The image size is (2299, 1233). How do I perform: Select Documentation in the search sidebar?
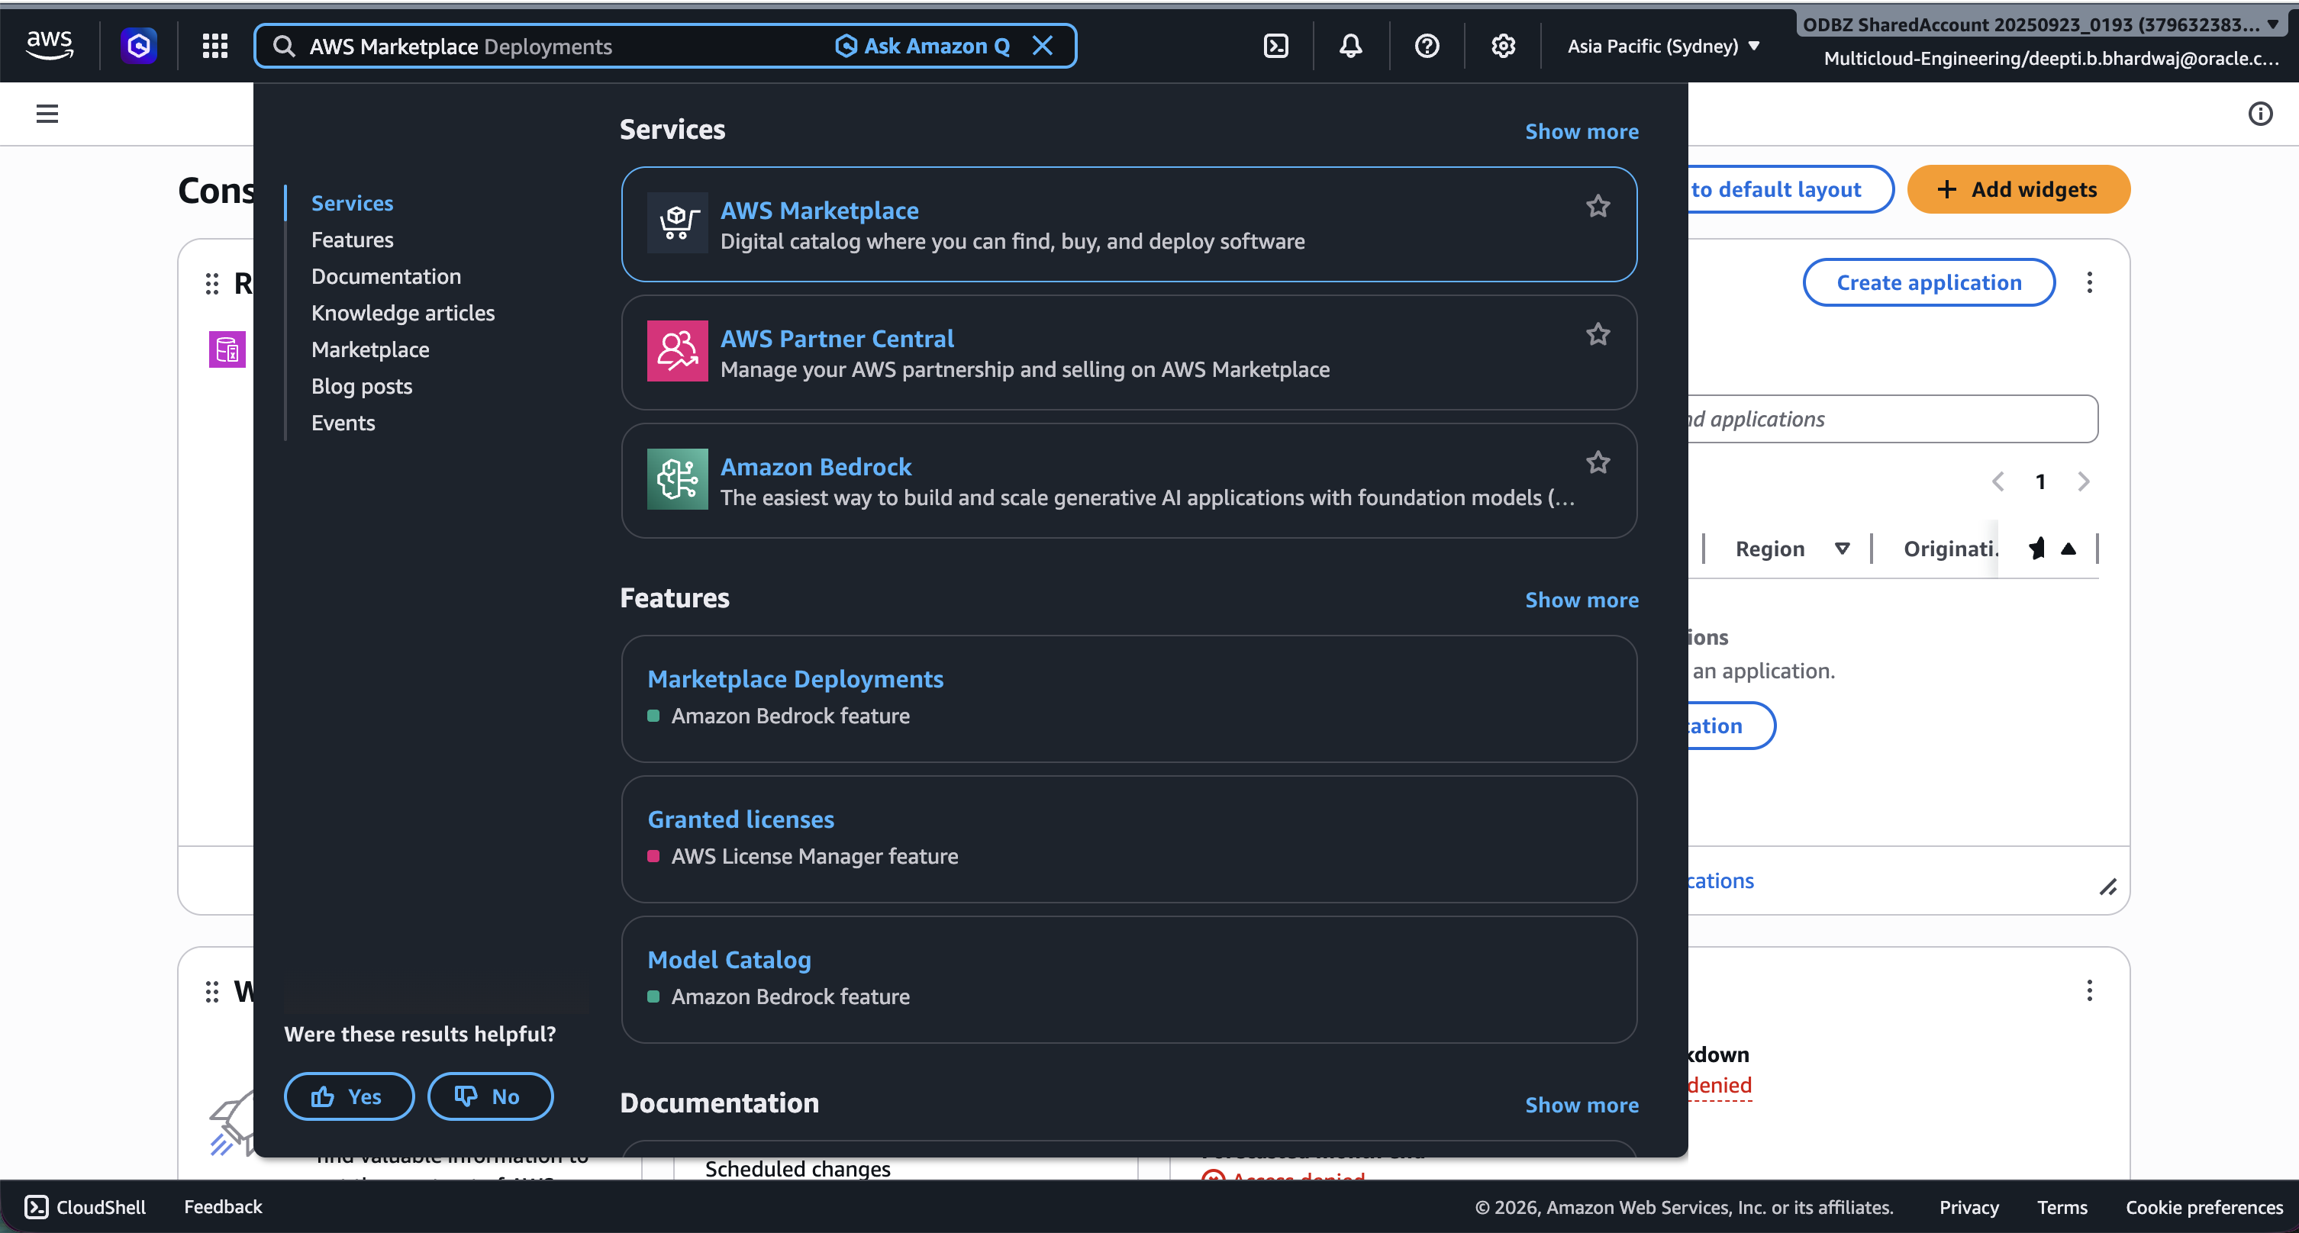tap(385, 275)
